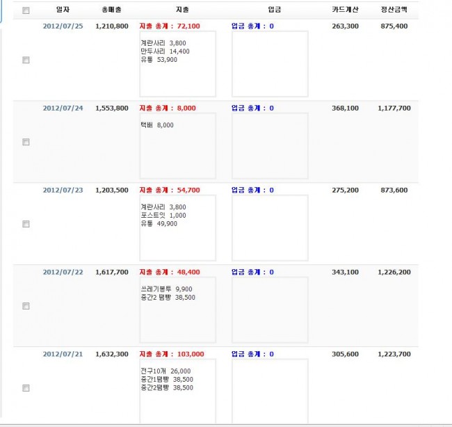The height and width of the screenshot is (427, 452).
Task: Tick the checkbox for the 2012/07/23 row
Action: click(26, 224)
